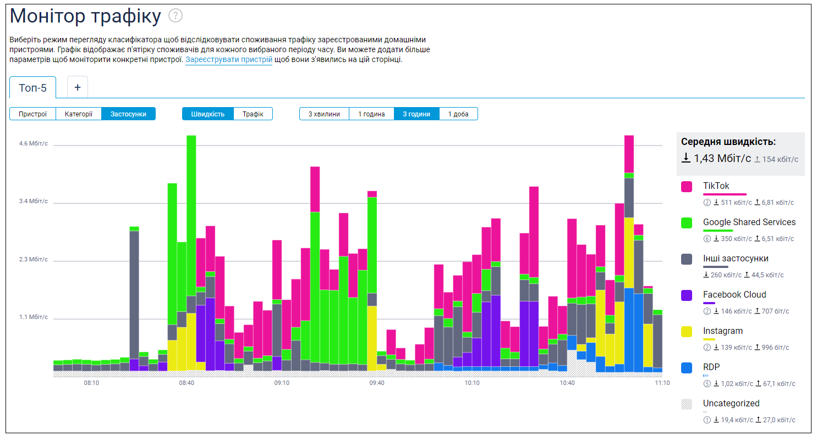Click the plus icon to add a tab

(78, 87)
